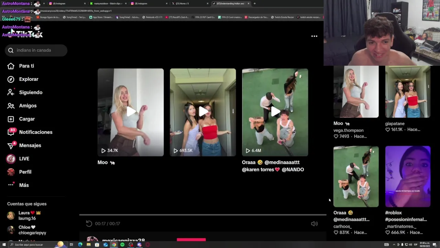Viewport: 440px width, 248px height.
Task: Play the 693.5K views hallway video
Action: pos(203,112)
